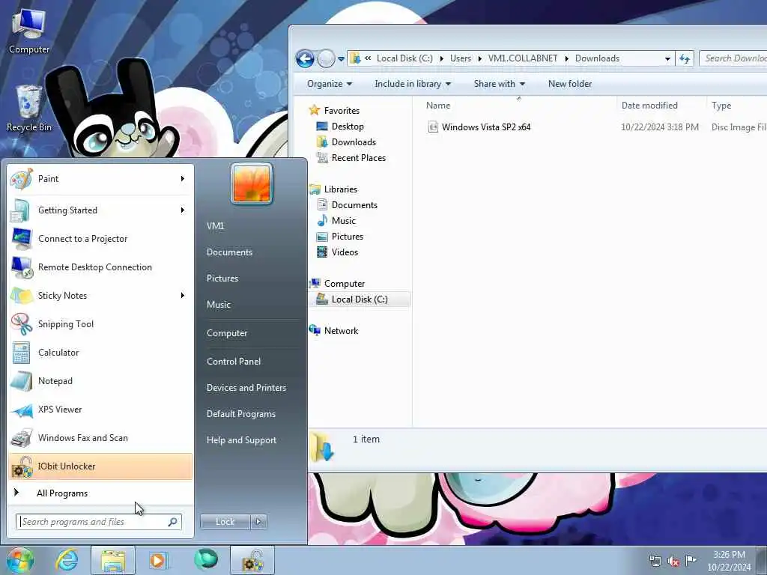Open Sticky Notes
Viewport: 767px width, 575px height.
tap(100, 295)
